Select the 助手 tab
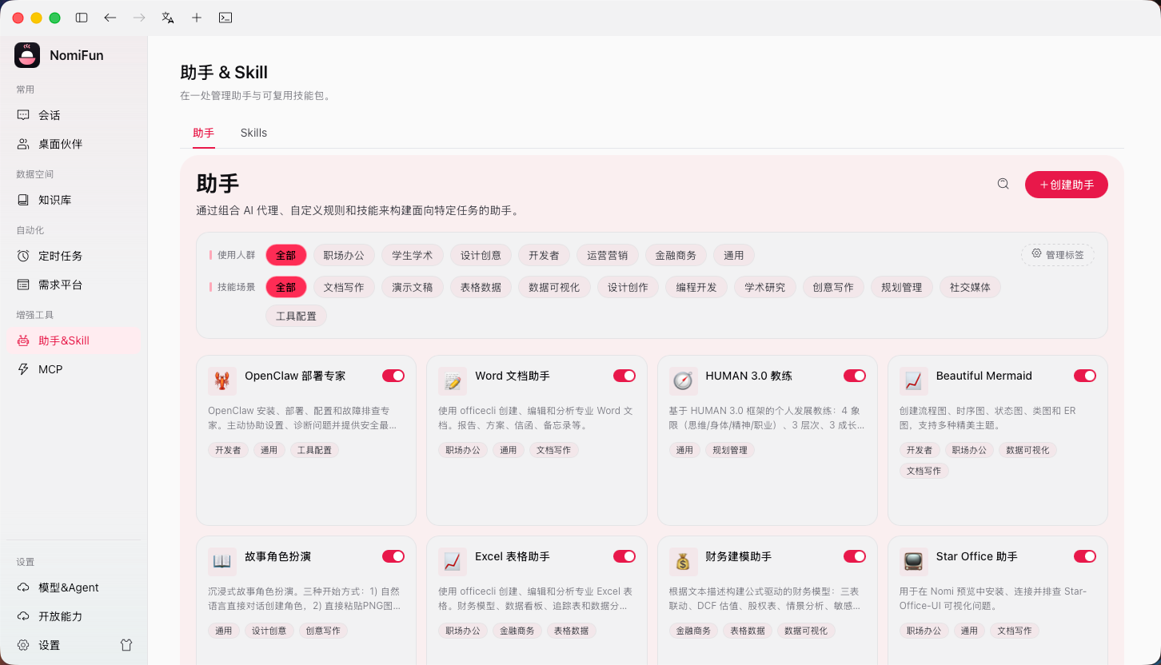 (x=203, y=133)
